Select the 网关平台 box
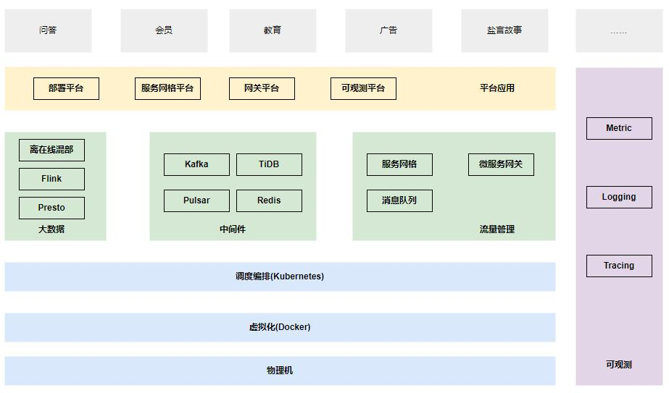669x393 pixels. click(262, 88)
